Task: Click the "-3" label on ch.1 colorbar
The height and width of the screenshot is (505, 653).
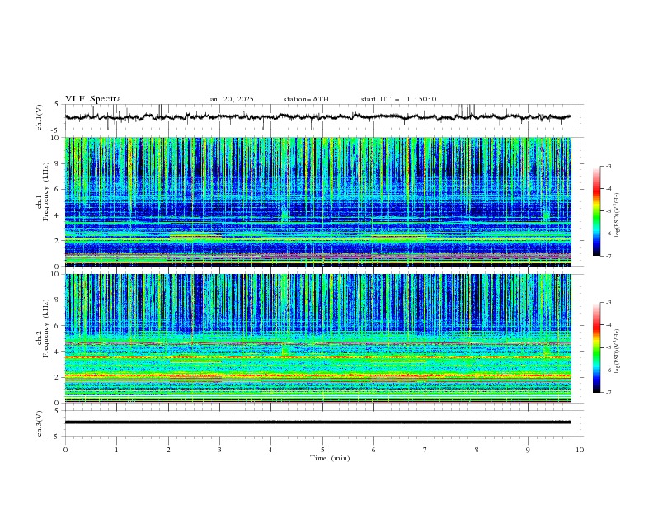Action: [608, 167]
